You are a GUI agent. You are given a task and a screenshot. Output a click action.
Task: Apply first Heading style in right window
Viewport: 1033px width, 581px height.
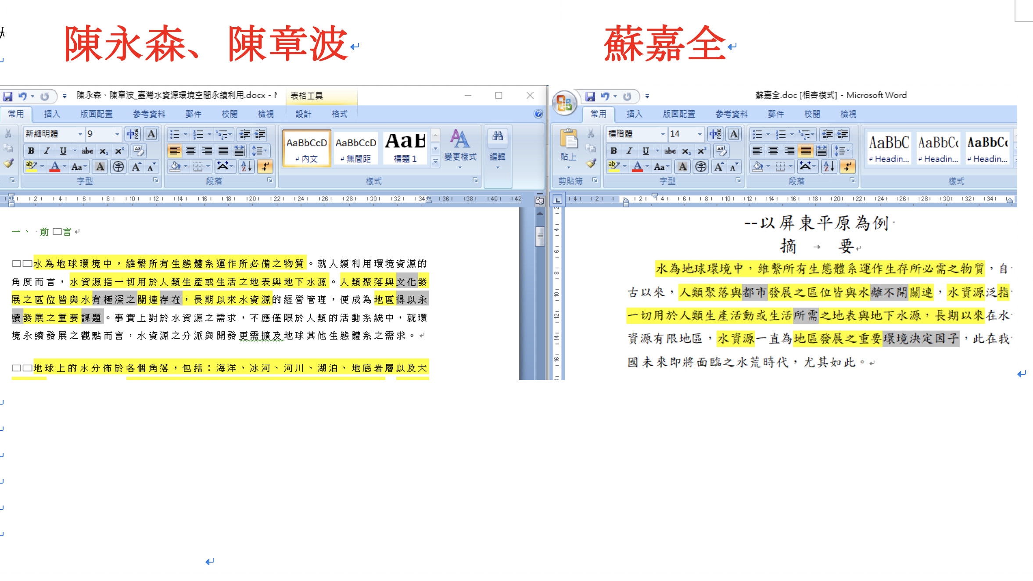click(x=890, y=148)
